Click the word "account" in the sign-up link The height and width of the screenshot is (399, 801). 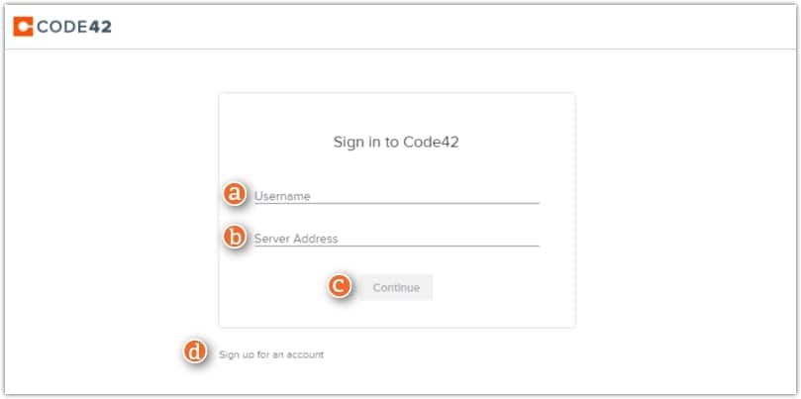pos(306,353)
